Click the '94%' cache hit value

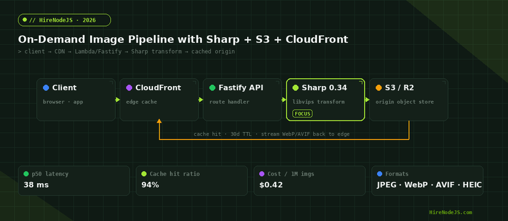[150, 185]
